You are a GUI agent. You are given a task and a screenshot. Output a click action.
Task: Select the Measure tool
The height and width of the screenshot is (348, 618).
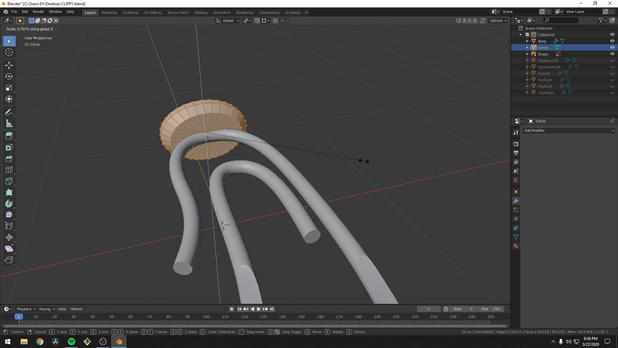pos(9,123)
